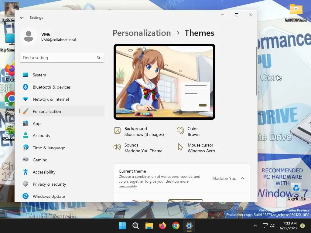Click the Settings window vertical scrollbar

(x=256, y=71)
